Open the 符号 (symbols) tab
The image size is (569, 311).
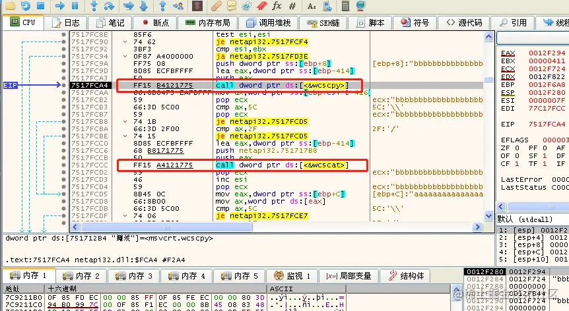(x=415, y=23)
